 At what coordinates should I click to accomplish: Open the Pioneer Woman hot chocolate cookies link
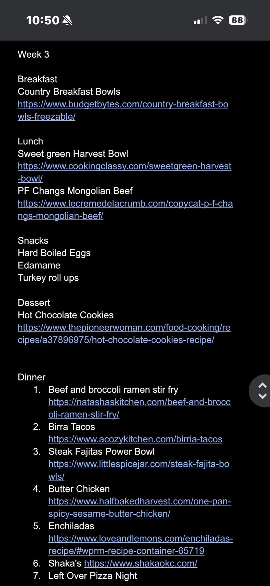point(124,328)
